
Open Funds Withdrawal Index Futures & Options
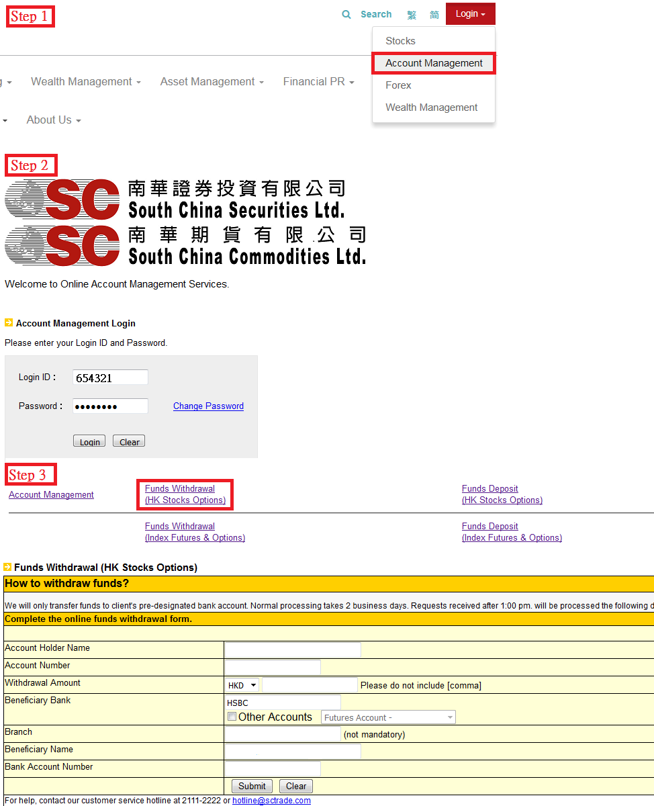(195, 532)
